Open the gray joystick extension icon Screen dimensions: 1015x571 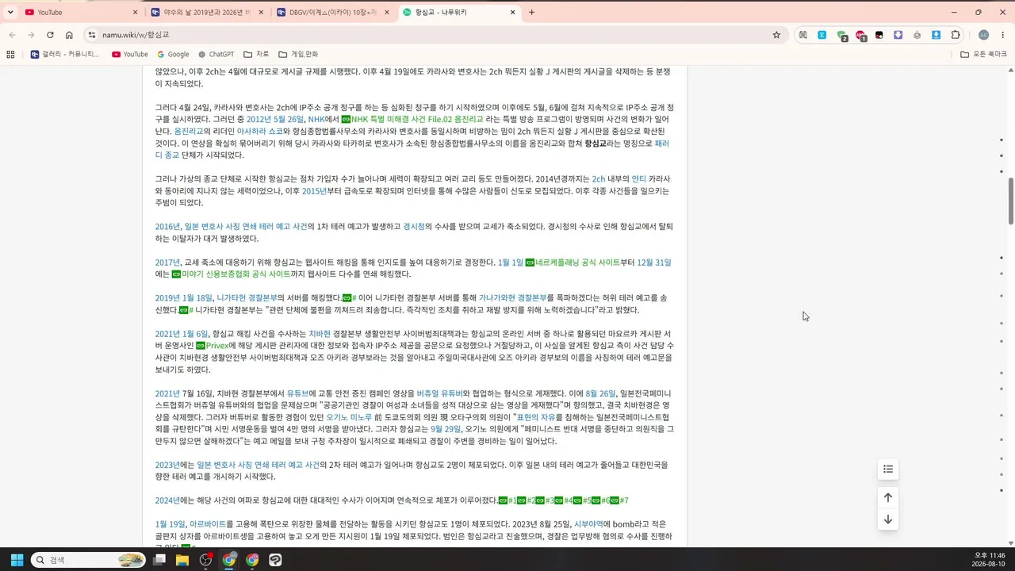tap(917, 35)
